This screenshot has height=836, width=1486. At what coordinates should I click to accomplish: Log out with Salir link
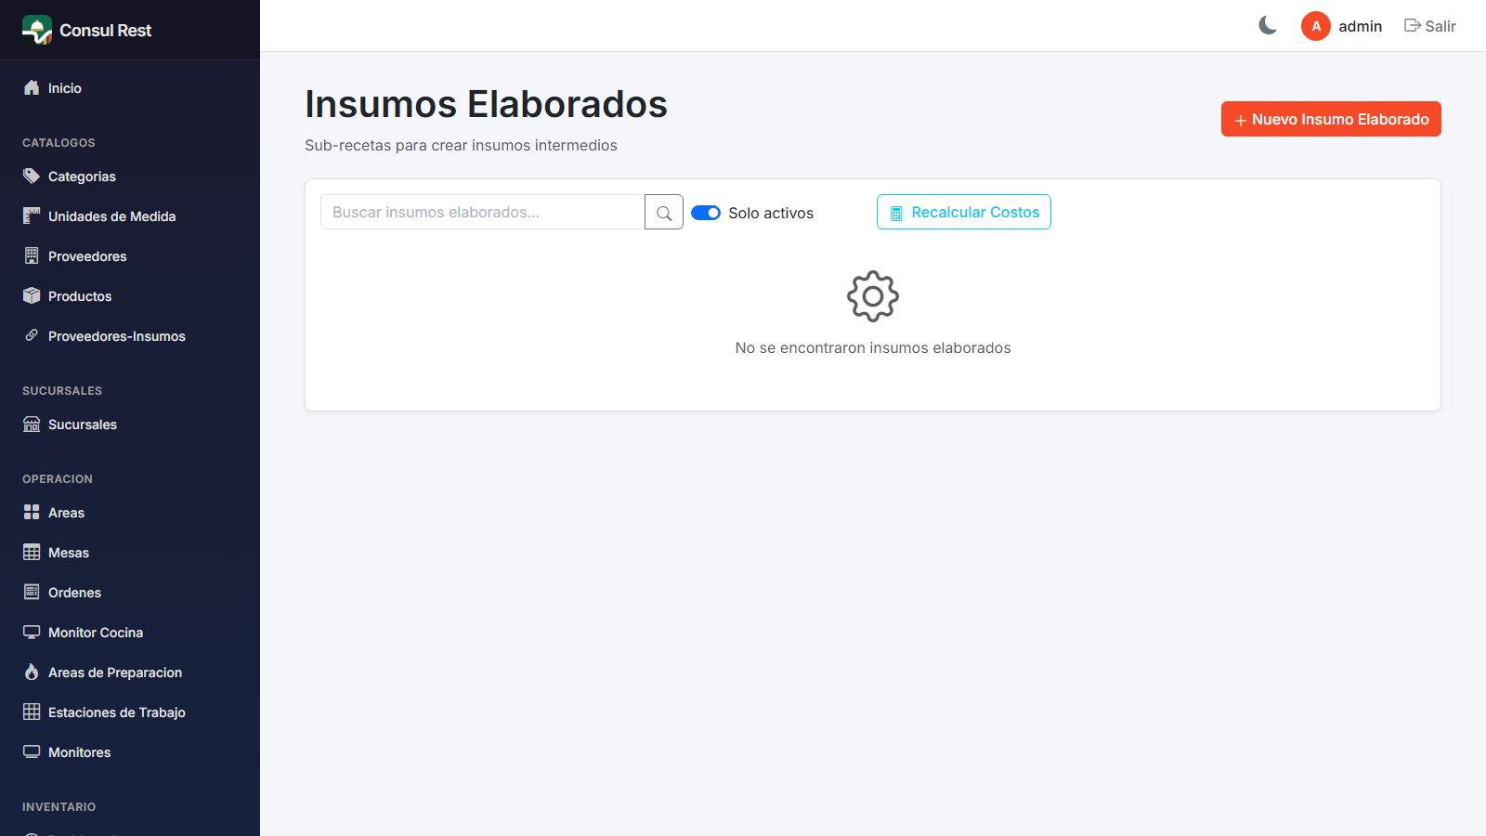[1430, 26]
